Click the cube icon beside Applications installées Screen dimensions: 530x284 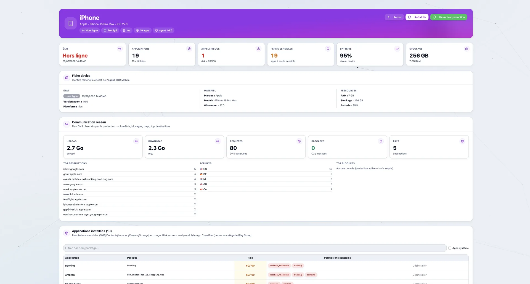click(67, 233)
